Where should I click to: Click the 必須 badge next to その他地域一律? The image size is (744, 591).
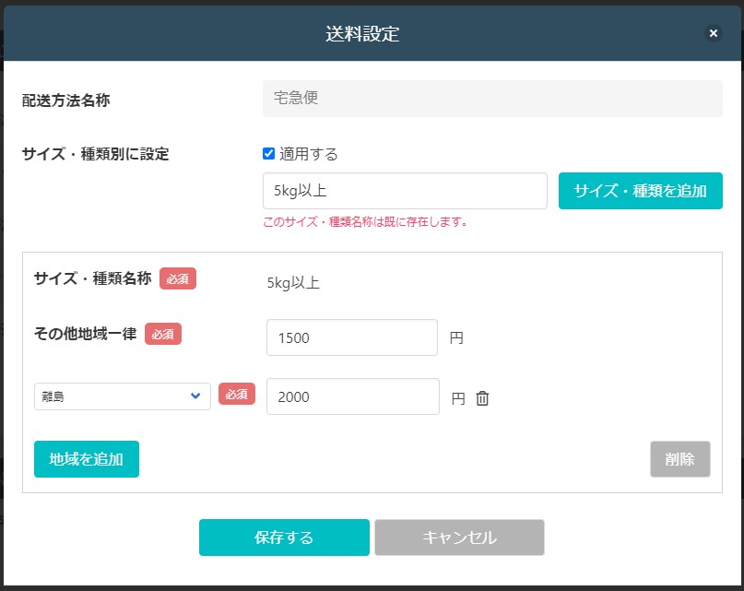click(x=163, y=334)
